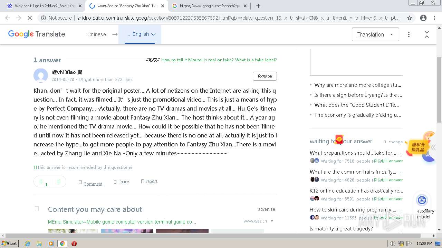
Task: Stop loading the page
Action: 30,18
